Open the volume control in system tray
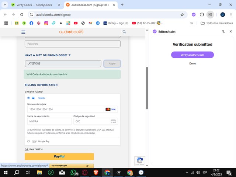 click(198, 173)
